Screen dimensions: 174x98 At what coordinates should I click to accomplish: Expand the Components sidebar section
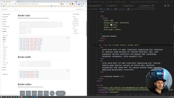pos(5,26)
